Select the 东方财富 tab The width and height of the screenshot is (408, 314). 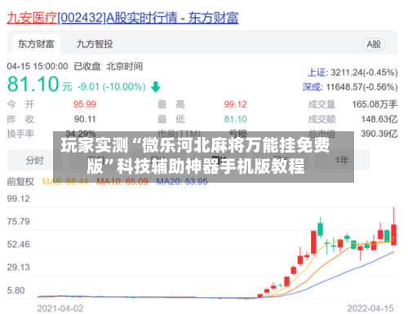coord(36,44)
